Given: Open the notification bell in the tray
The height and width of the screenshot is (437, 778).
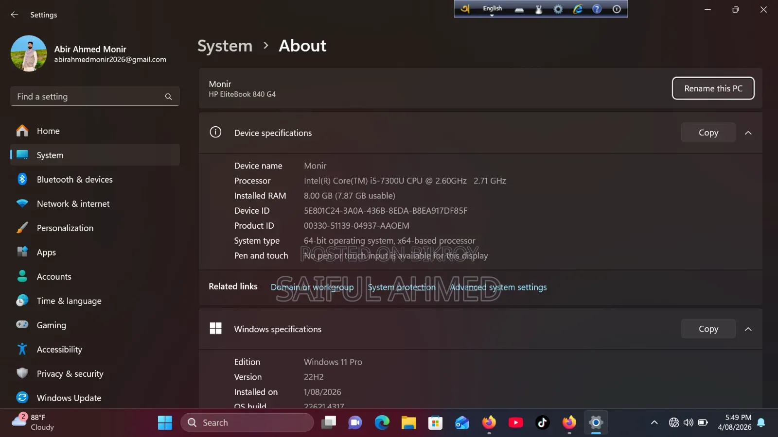Looking at the screenshot, I should point(761,422).
